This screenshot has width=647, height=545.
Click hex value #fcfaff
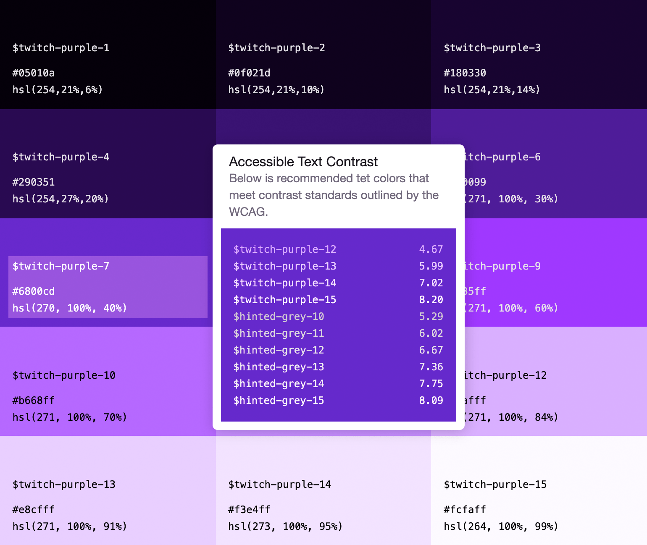465,510
